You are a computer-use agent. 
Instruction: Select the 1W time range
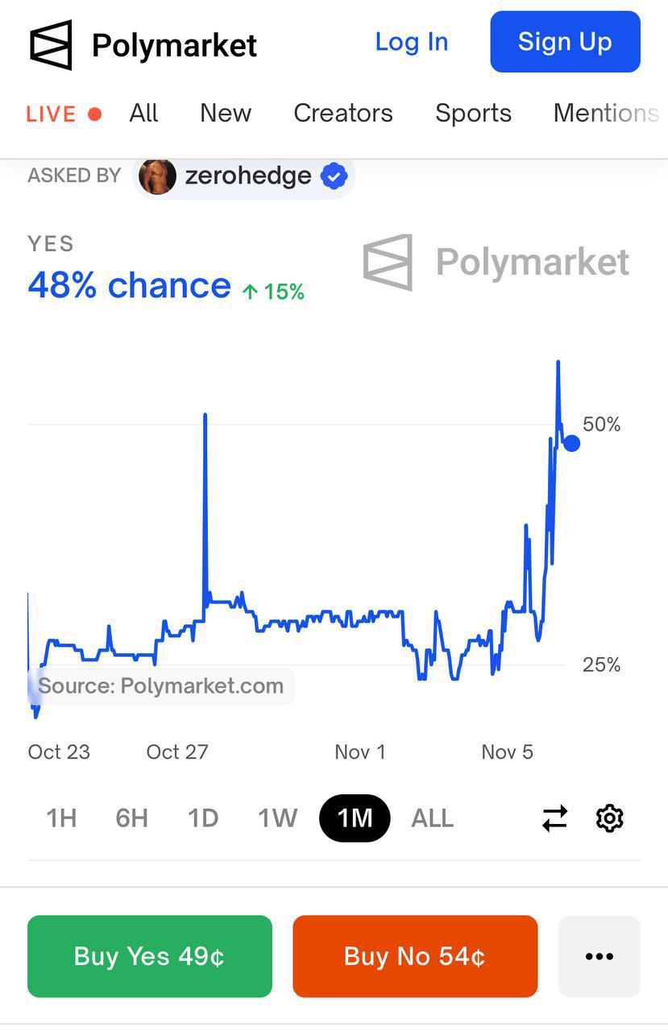click(277, 818)
